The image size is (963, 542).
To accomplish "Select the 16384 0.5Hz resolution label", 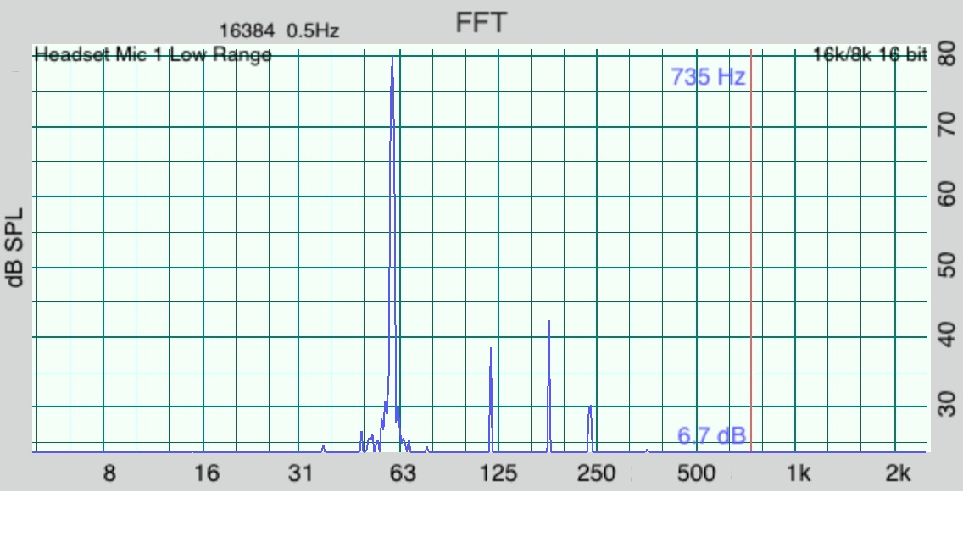I will (280, 30).
